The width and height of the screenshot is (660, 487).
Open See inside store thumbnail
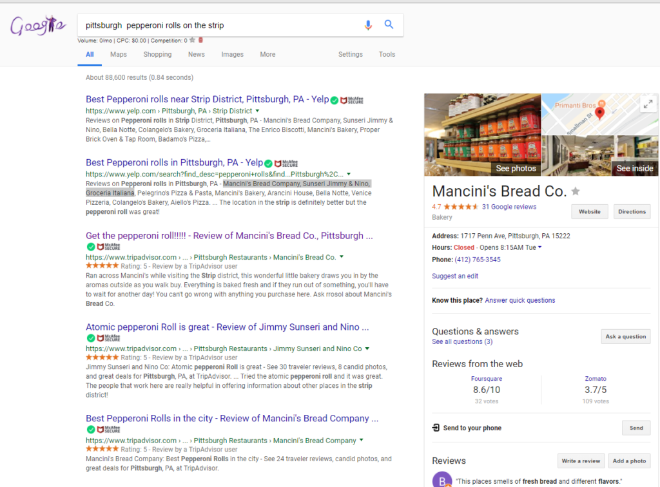click(x=600, y=156)
